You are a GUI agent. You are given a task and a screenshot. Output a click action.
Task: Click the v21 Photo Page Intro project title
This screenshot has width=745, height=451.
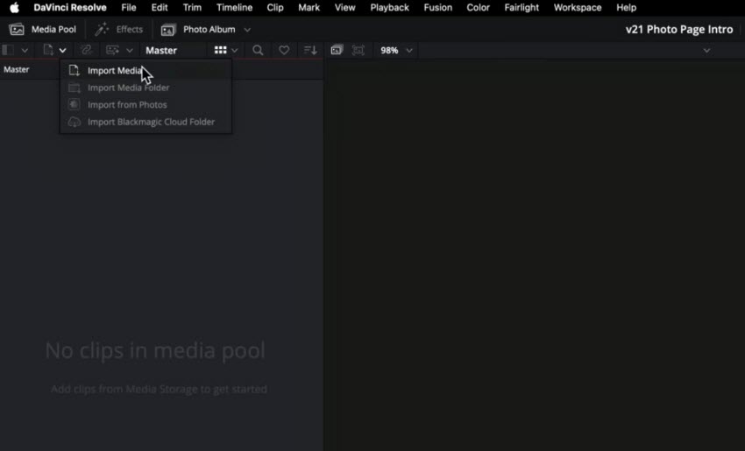tap(679, 30)
